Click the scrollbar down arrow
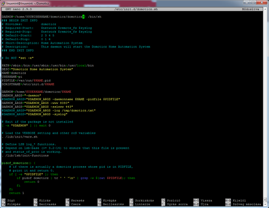Image resolution: width=269 pixels, height=208 pixels. pos(266,205)
